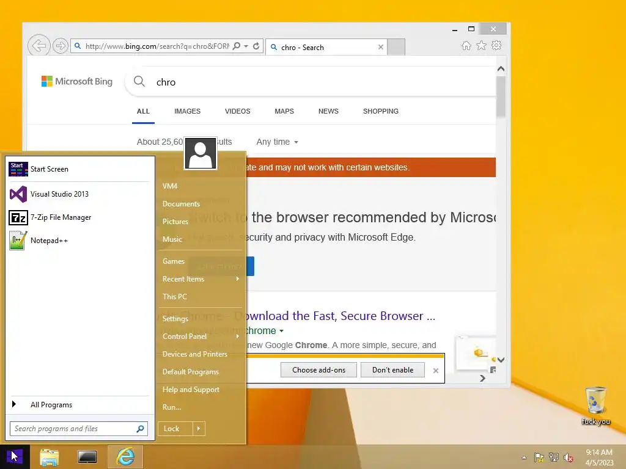Image resolution: width=626 pixels, height=469 pixels.
Task: Launch Visual Studio 2013
Action: coord(79,194)
